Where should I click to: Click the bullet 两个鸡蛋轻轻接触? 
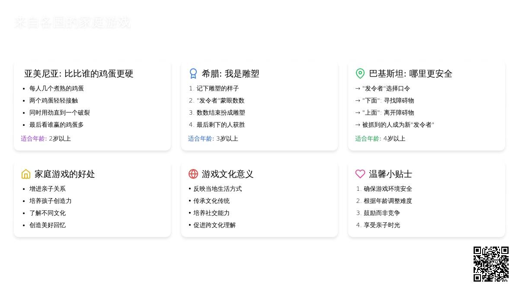click(54, 100)
